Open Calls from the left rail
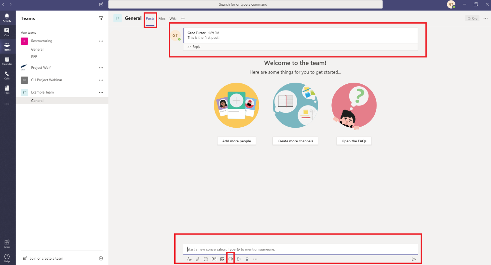491x265 pixels. pos(7,76)
